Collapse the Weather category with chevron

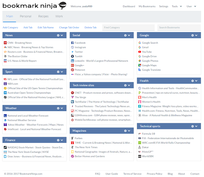click(x=62, y=108)
